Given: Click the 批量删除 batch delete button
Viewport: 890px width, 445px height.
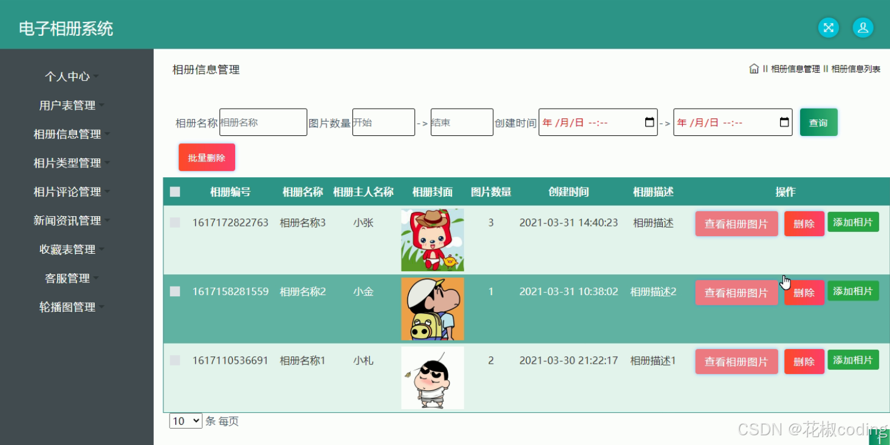Looking at the screenshot, I should 207,157.
